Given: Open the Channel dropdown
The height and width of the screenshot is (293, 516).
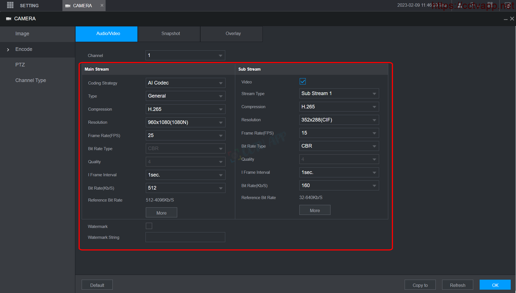Looking at the screenshot, I should (185, 55).
